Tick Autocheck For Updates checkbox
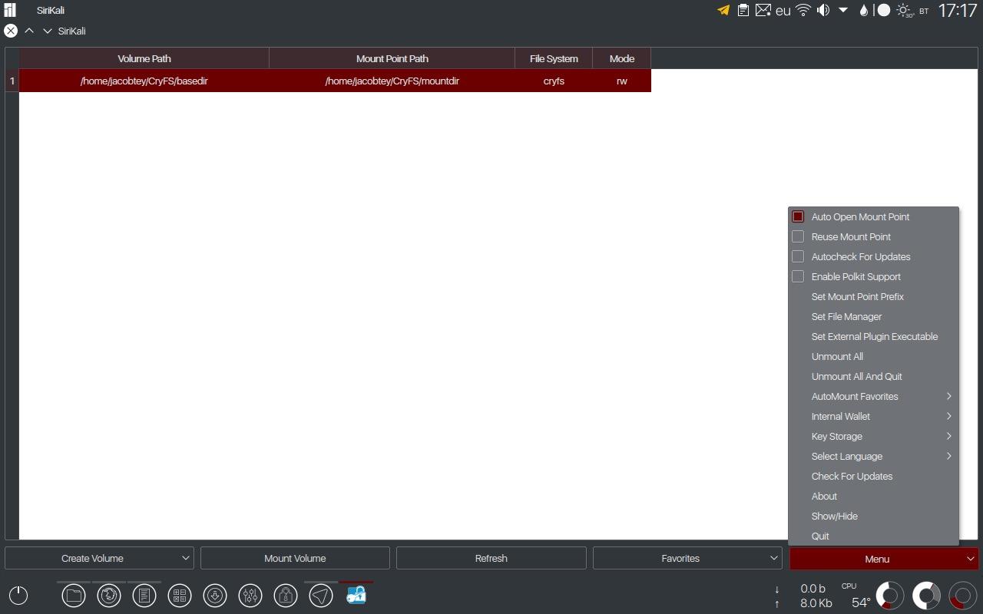The image size is (983, 614). coord(798,257)
